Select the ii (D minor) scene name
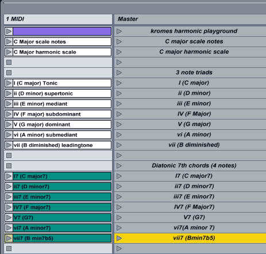Image resolution: width=266 pixels, height=254 pixels. point(194,93)
